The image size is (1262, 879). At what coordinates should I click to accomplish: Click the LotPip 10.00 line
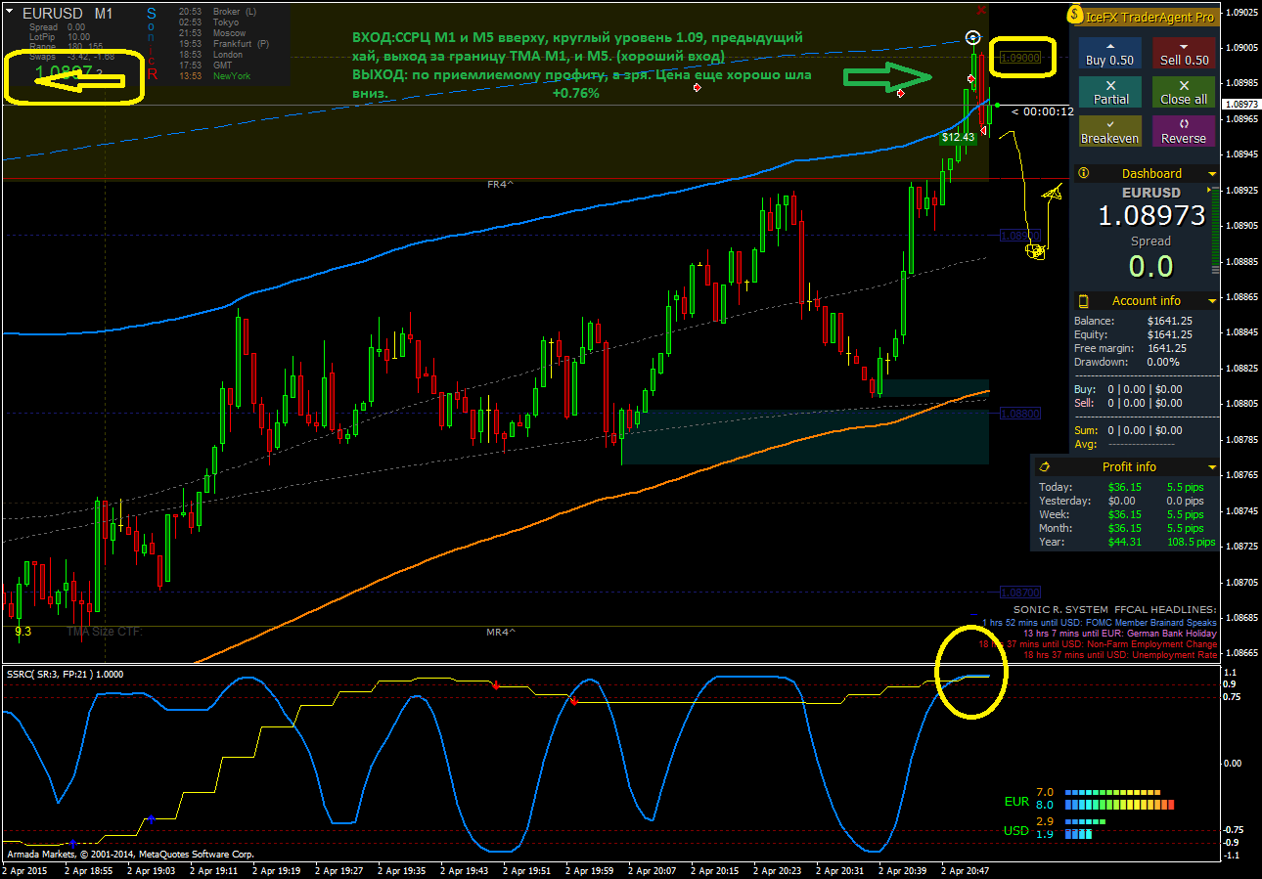click(x=59, y=37)
